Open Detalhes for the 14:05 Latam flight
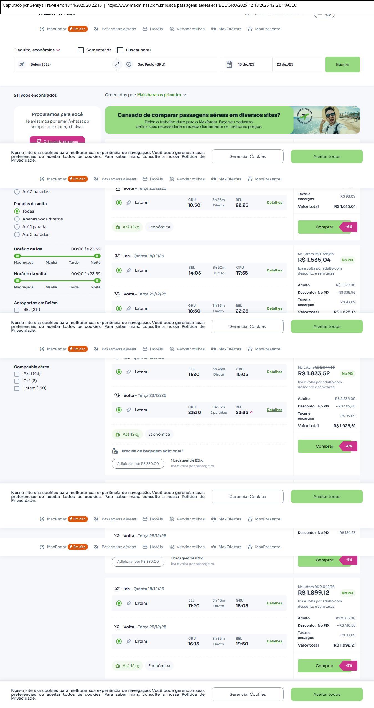Screen dimensions: 374x708 [274, 270]
